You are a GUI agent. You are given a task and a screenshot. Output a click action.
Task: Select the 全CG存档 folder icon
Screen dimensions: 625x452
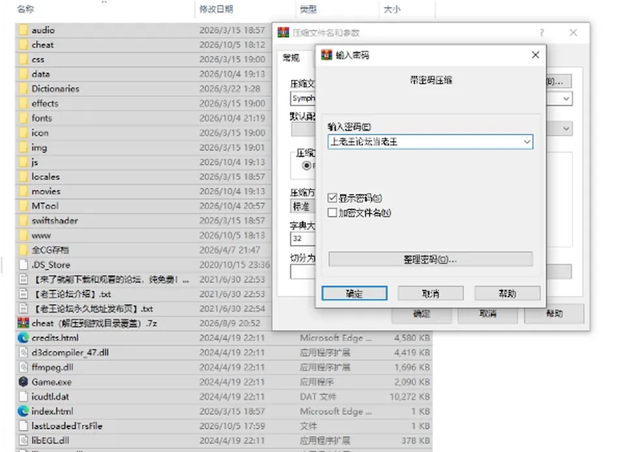pos(23,250)
